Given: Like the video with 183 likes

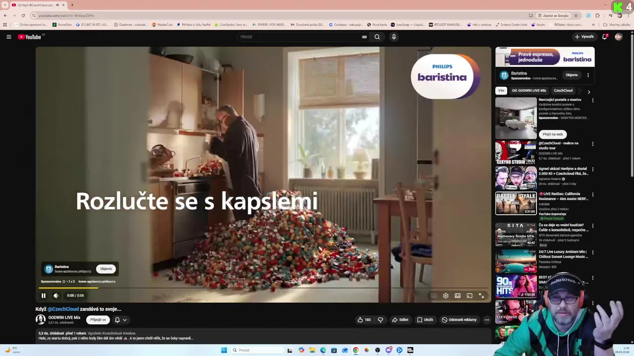Looking at the screenshot, I should point(364,320).
